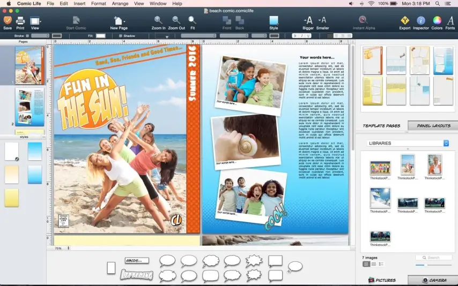Open the Arrange menu
The image size is (458, 286).
(120, 3)
